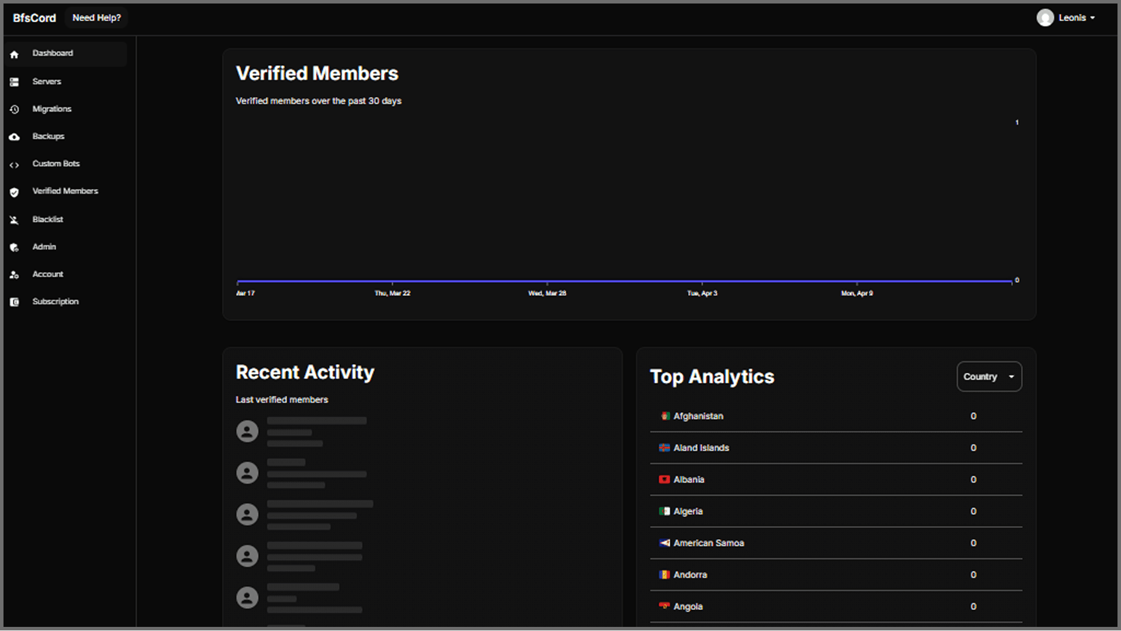The height and width of the screenshot is (631, 1121).
Task: Click the Albania country entry
Action: point(689,480)
